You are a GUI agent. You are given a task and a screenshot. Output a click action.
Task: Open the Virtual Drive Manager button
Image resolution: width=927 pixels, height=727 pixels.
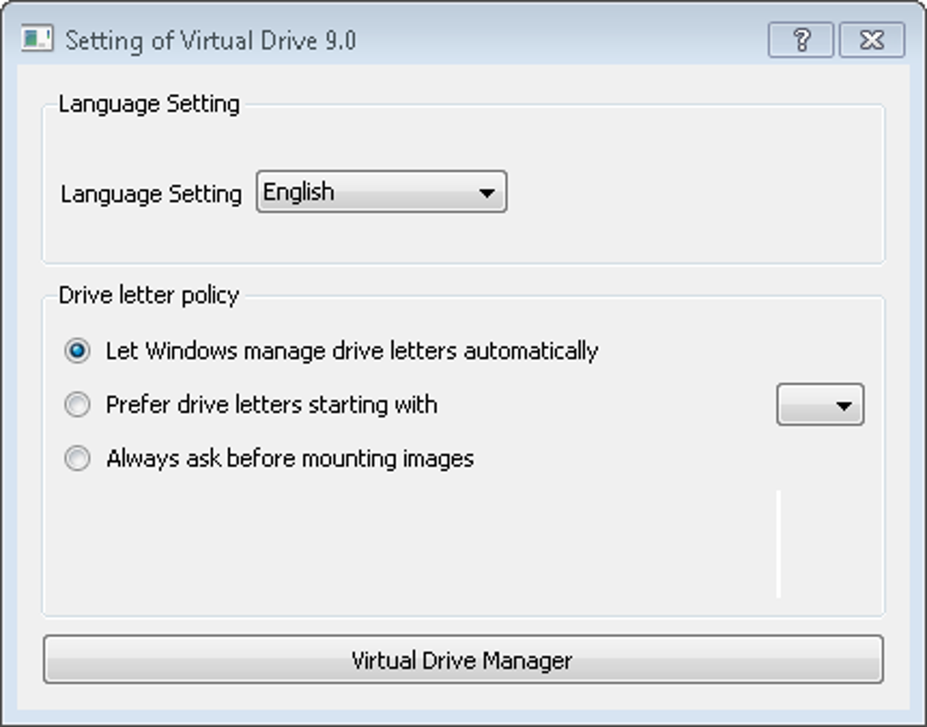(463, 660)
